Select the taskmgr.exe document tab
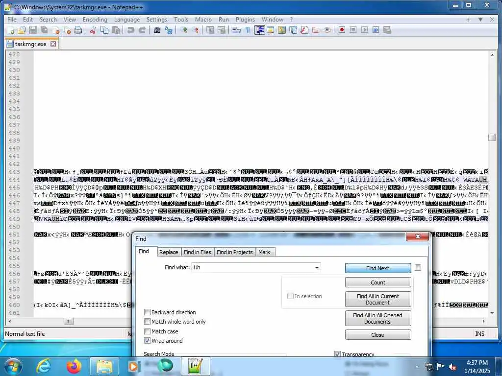The width and height of the screenshot is (502, 376). [31, 44]
